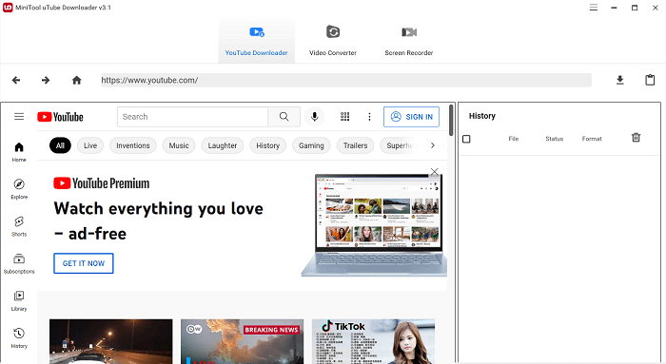Go forward with the right arrow

click(46, 80)
